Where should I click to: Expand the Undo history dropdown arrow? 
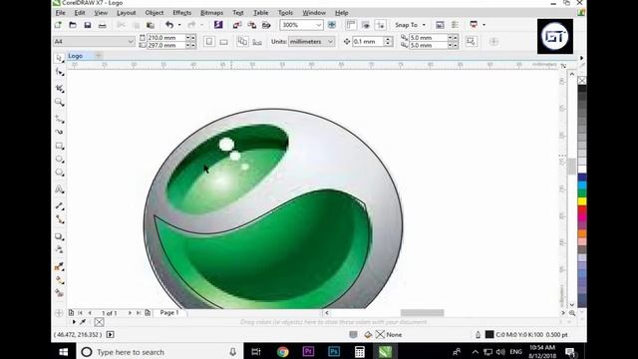pos(179,25)
